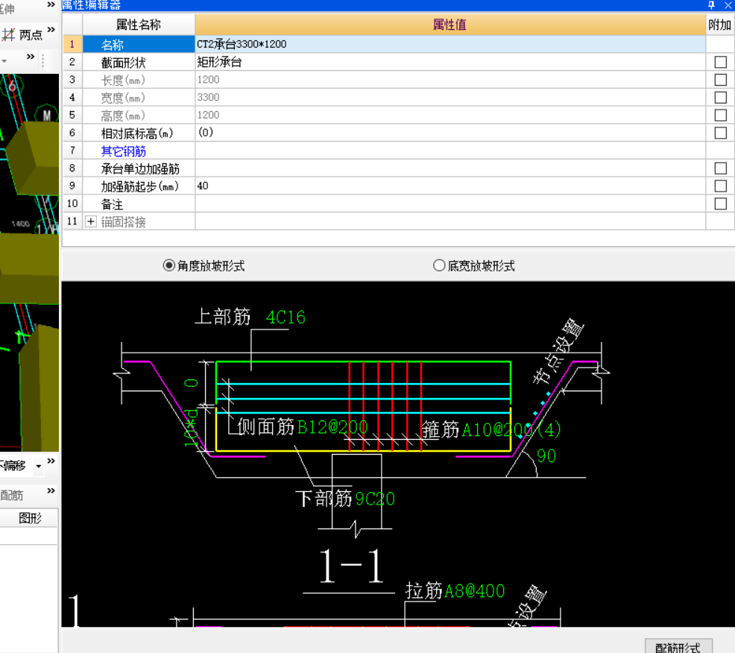Expand the overflow chevron beside 两点
The width and height of the screenshot is (735, 653).
pos(51,30)
